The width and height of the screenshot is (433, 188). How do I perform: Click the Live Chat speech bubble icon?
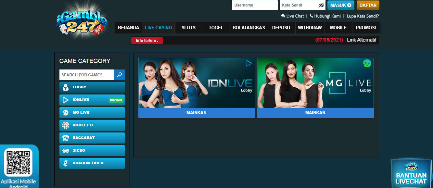[x=283, y=16]
